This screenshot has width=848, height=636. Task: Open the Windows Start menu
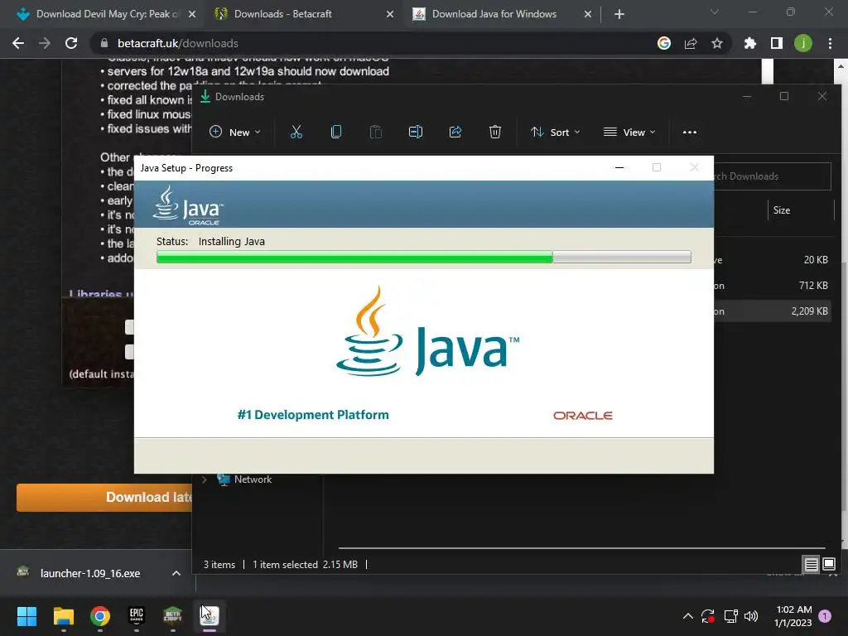26,616
